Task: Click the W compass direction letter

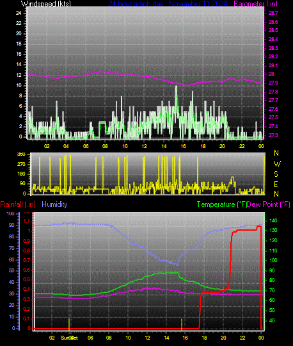Action: pos(277,164)
